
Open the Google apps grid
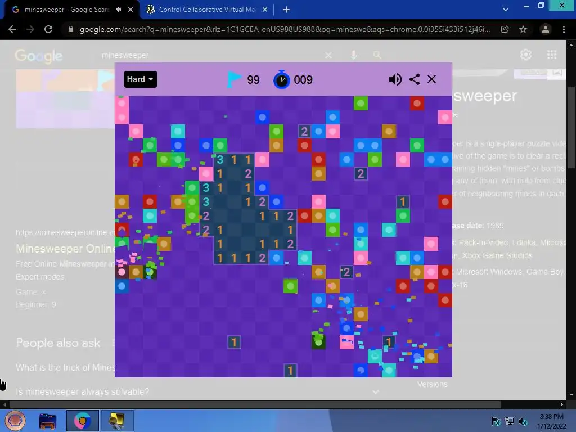tap(552, 55)
